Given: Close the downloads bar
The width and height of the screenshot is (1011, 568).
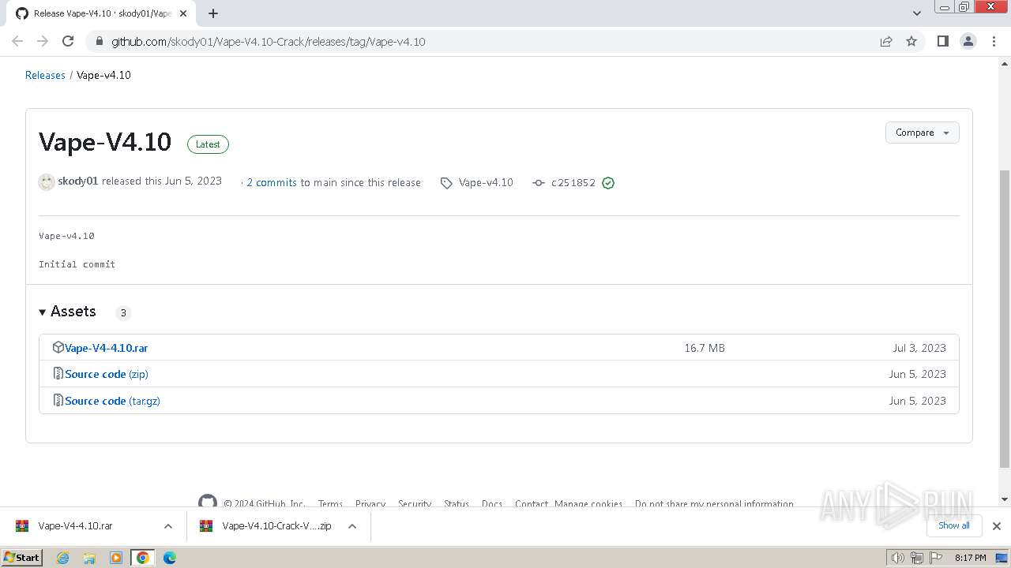Looking at the screenshot, I should tap(997, 526).
